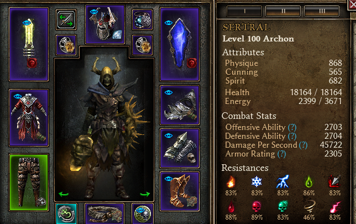Screen dimensions: 356x224
Task: Click the Armor Rating help question mark
Action: (282, 154)
